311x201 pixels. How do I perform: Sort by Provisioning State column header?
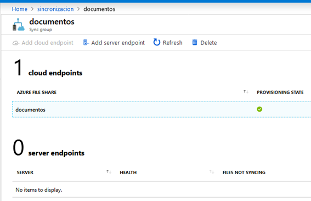pos(280,92)
